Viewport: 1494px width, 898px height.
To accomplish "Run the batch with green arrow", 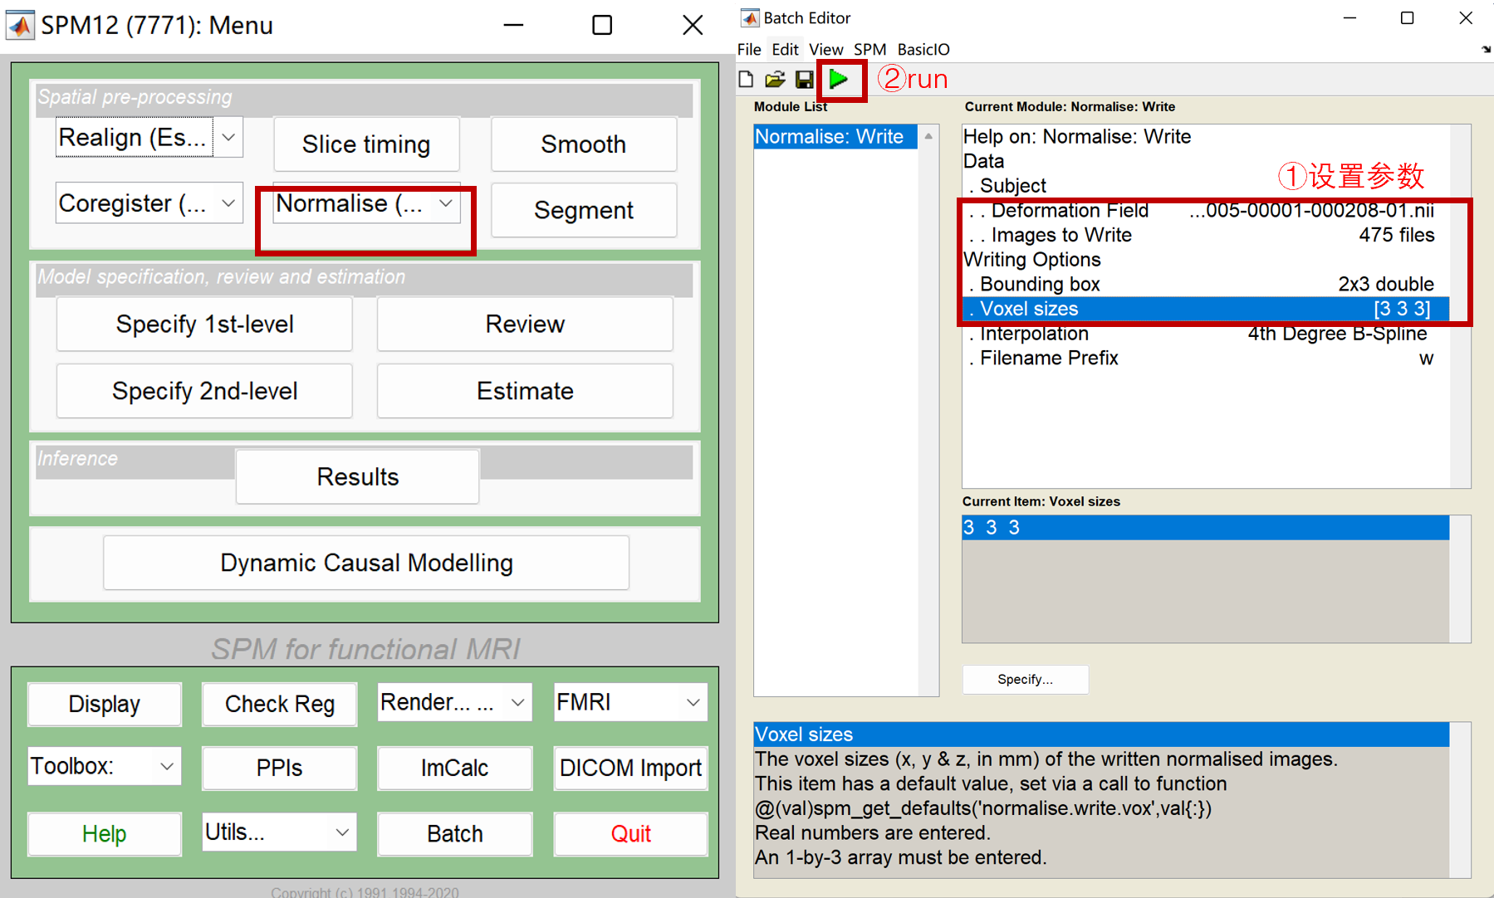I will pos(839,80).
